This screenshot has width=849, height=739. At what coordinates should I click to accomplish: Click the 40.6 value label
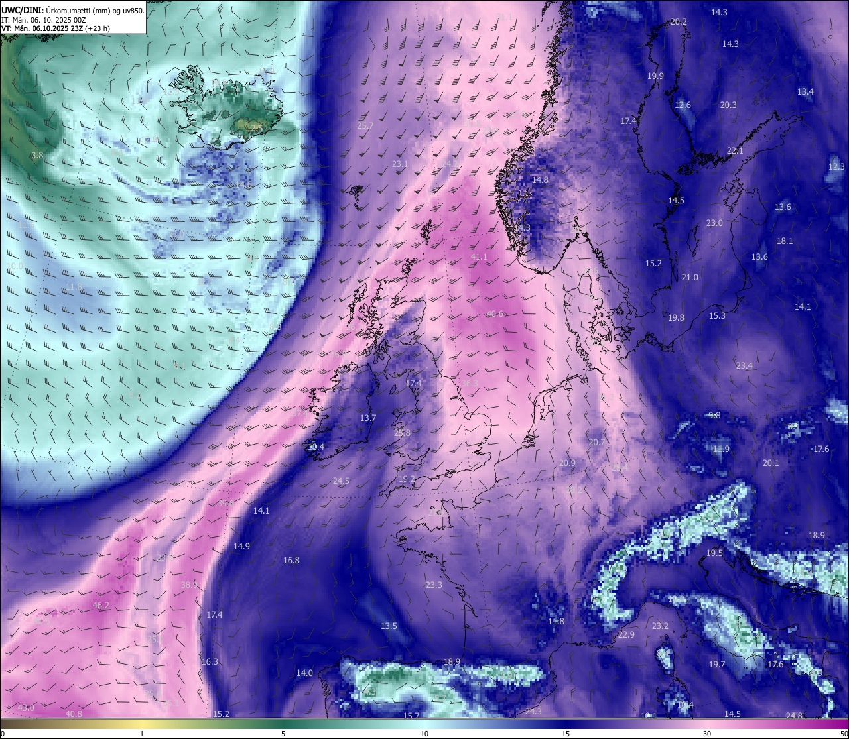(495, 314)
